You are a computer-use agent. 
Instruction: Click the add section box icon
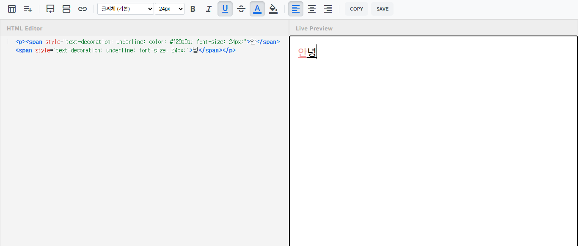tap(50, 9)
